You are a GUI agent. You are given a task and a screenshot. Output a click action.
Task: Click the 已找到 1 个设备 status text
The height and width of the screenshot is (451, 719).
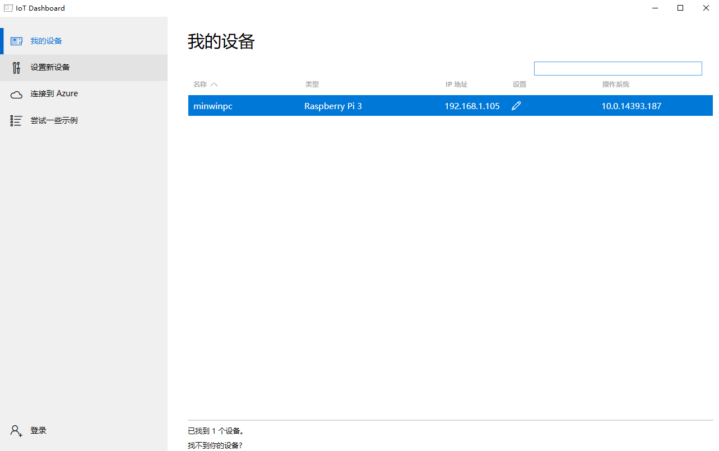tap(216, 431)
